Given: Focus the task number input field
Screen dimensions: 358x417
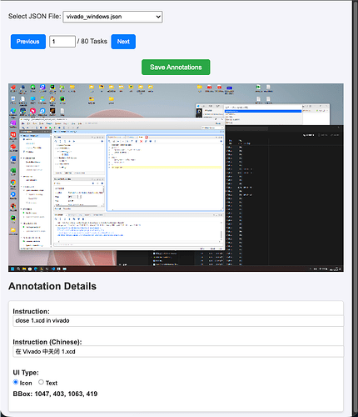Looking at the screenshot, I should [62, 42].
